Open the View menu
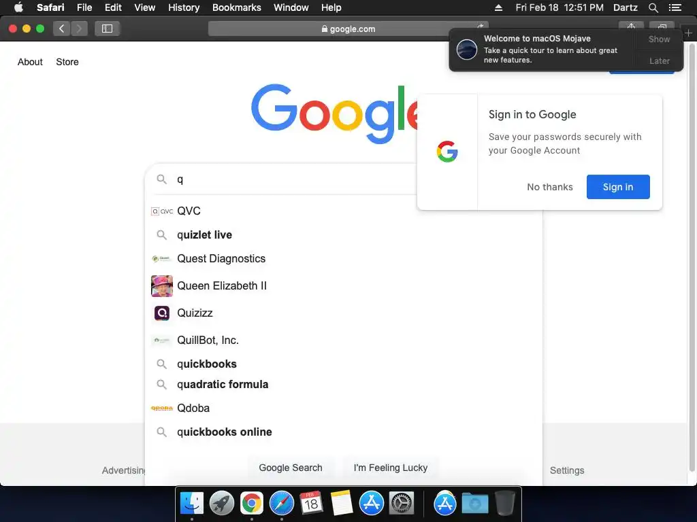This screenshot has height=522, width=697. [144, 7]
